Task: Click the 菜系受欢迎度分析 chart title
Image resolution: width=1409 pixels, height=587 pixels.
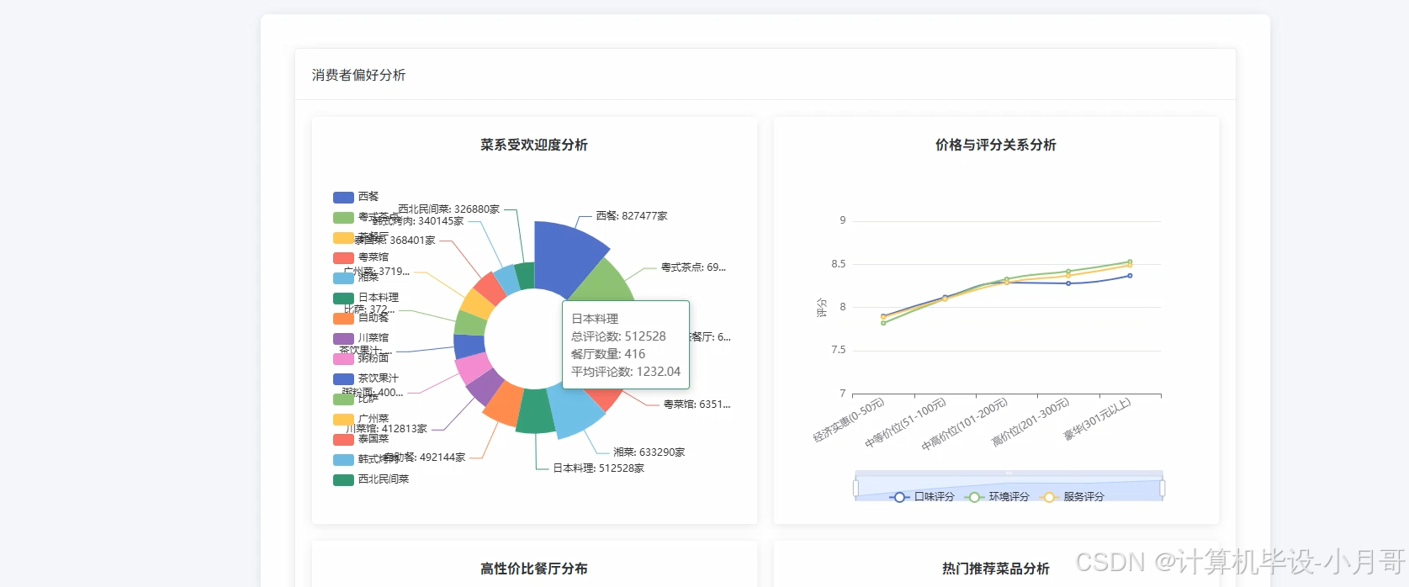Action: pos(534,145)
